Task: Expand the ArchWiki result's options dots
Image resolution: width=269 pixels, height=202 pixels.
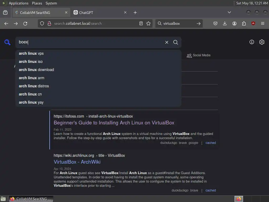Action: (x=202, y=190)
